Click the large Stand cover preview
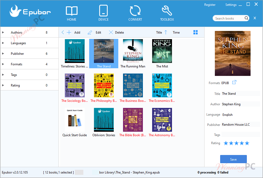The height and width of the screenshot is (178, 263). [233, 53]
